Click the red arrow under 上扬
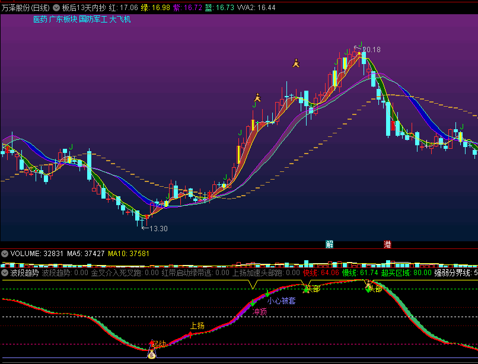This screenshot has height=364, width=478. point(190,335)
